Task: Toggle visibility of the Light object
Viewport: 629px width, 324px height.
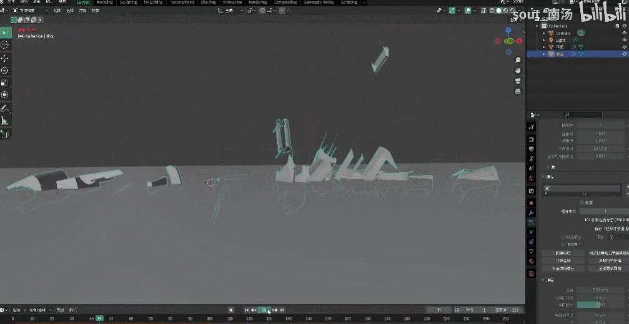Action: point(624,40)
